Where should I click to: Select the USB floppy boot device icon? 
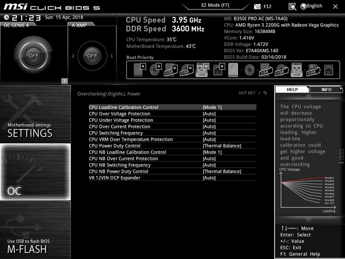tap(313, 70)
